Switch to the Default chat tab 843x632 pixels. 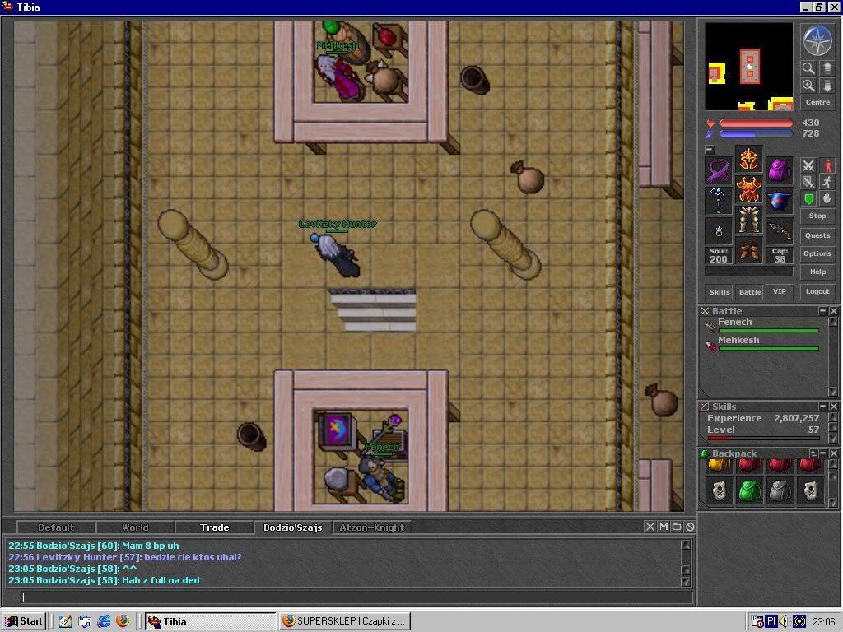pyautogui.click(x=56, y=527)
